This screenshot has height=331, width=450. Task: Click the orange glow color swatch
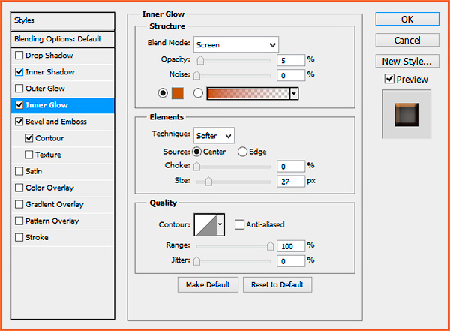click(x=177, y=93)
